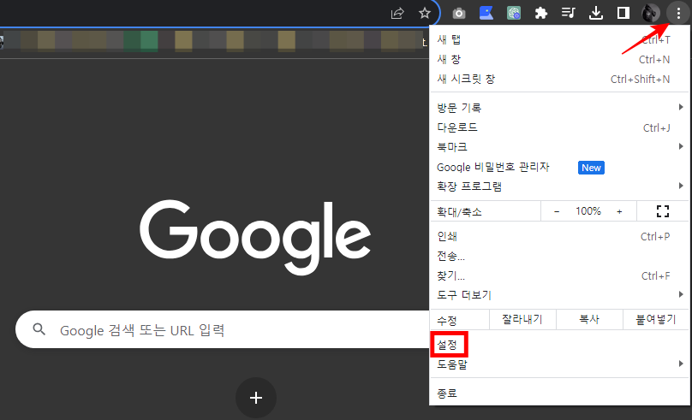Click the 복사 button
This screenshot has height=420, width=692.
click(589, 319)
